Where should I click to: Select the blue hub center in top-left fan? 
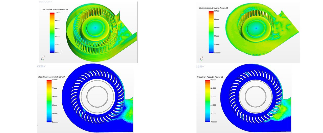(95, 28)
